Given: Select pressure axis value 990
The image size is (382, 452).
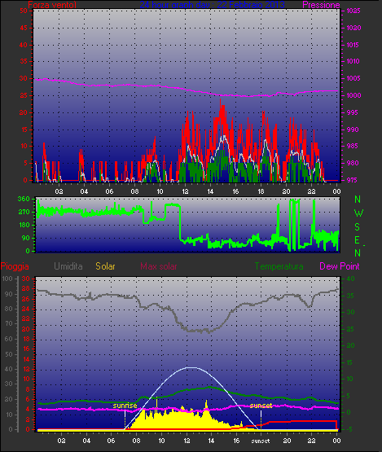Looking at the screenshot, I should pyautogui.click(x=353, y=129).
